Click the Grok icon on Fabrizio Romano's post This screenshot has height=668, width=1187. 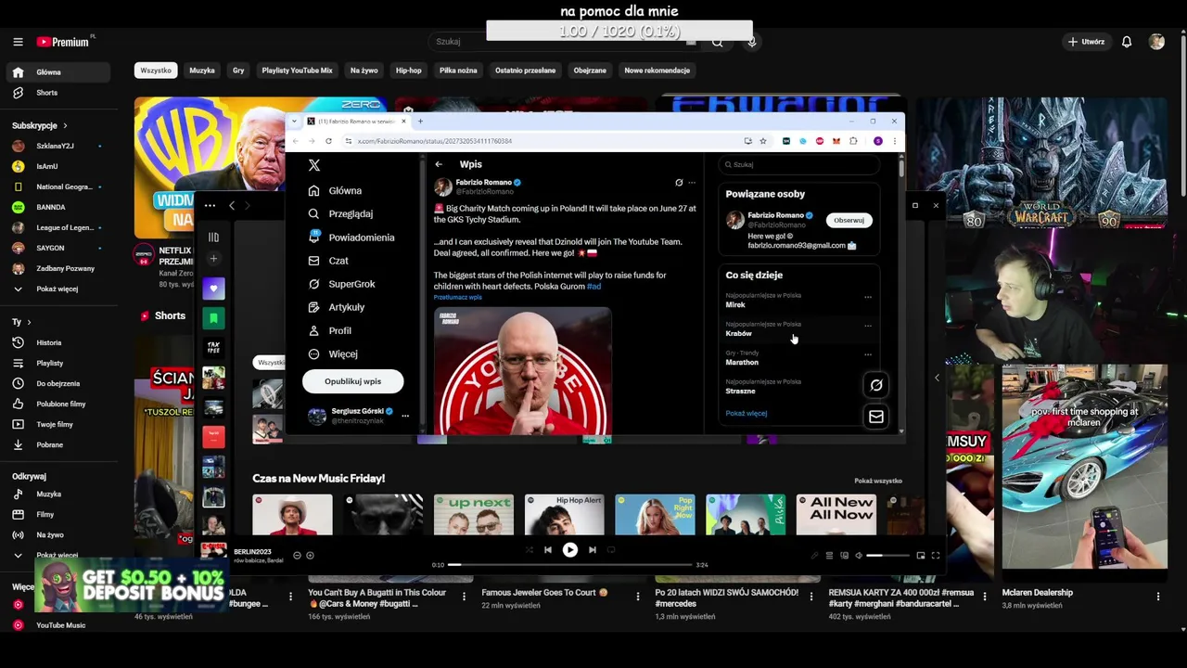point(679,183)
